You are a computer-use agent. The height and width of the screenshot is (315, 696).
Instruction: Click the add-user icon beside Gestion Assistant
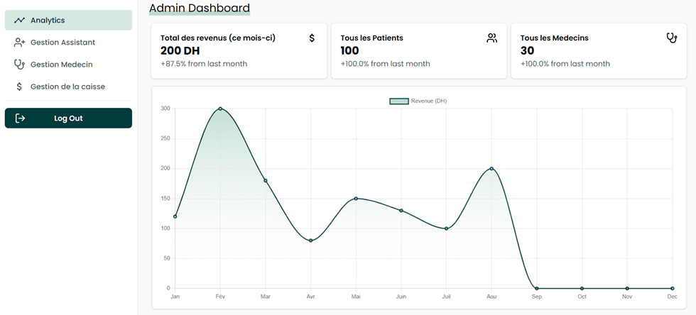(x=20, y=43)
